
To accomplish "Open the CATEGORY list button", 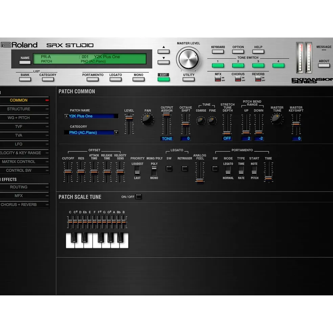I will click(x=48, y=79).
